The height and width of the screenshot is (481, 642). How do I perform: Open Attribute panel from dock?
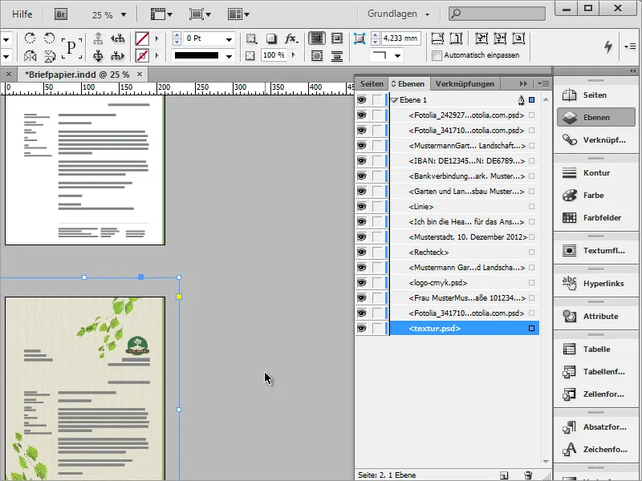tap(595, 316)
